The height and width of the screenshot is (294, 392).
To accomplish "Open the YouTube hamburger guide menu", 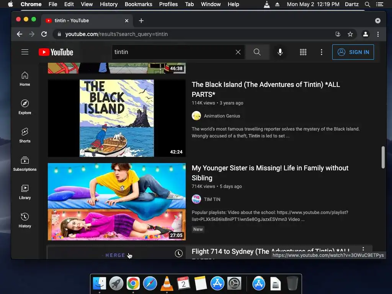I will click(25, 52).
